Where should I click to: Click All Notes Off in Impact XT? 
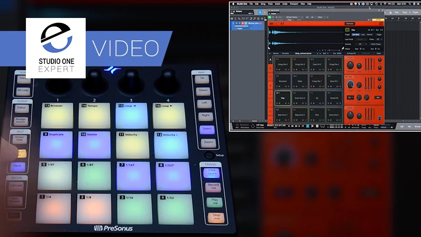pyautogui.click(x=351, y=53)
